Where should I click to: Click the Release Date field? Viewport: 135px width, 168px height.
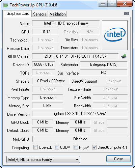click(x=46, y=48)
